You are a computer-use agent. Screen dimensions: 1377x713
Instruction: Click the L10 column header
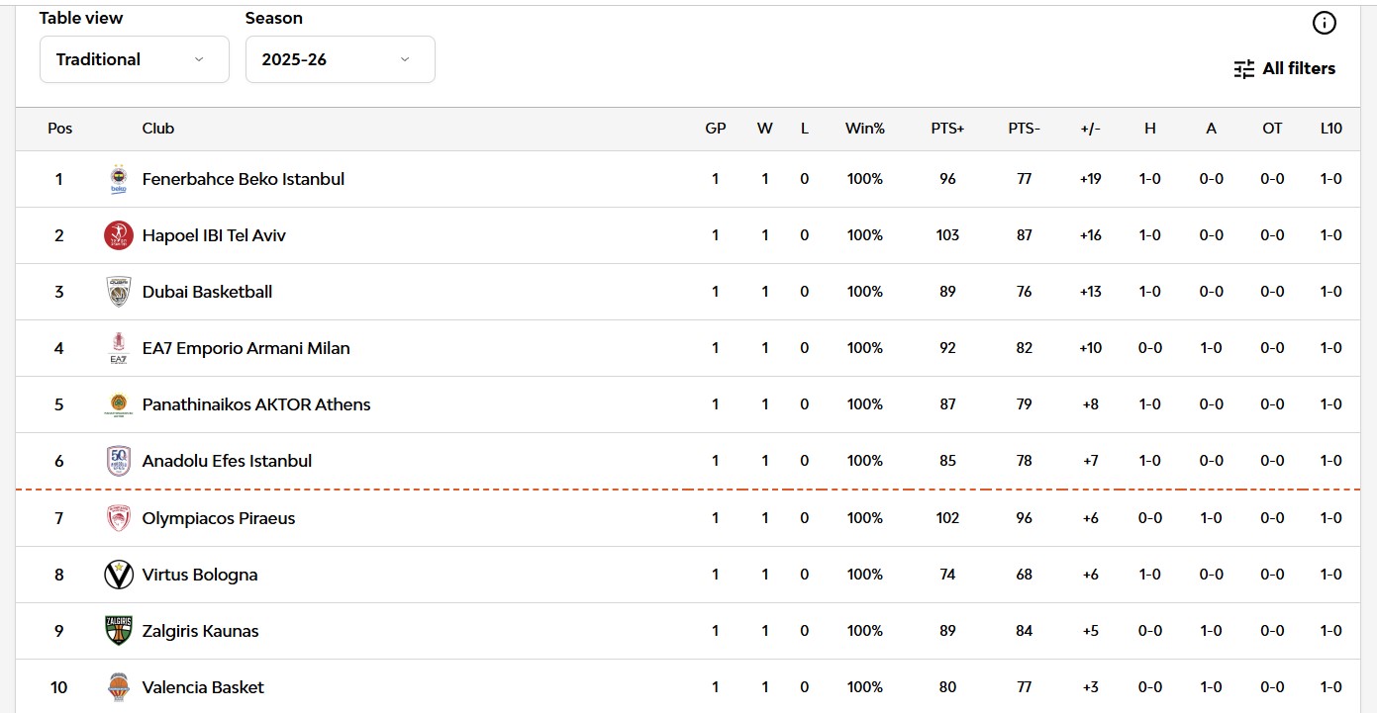(1330, 129)
